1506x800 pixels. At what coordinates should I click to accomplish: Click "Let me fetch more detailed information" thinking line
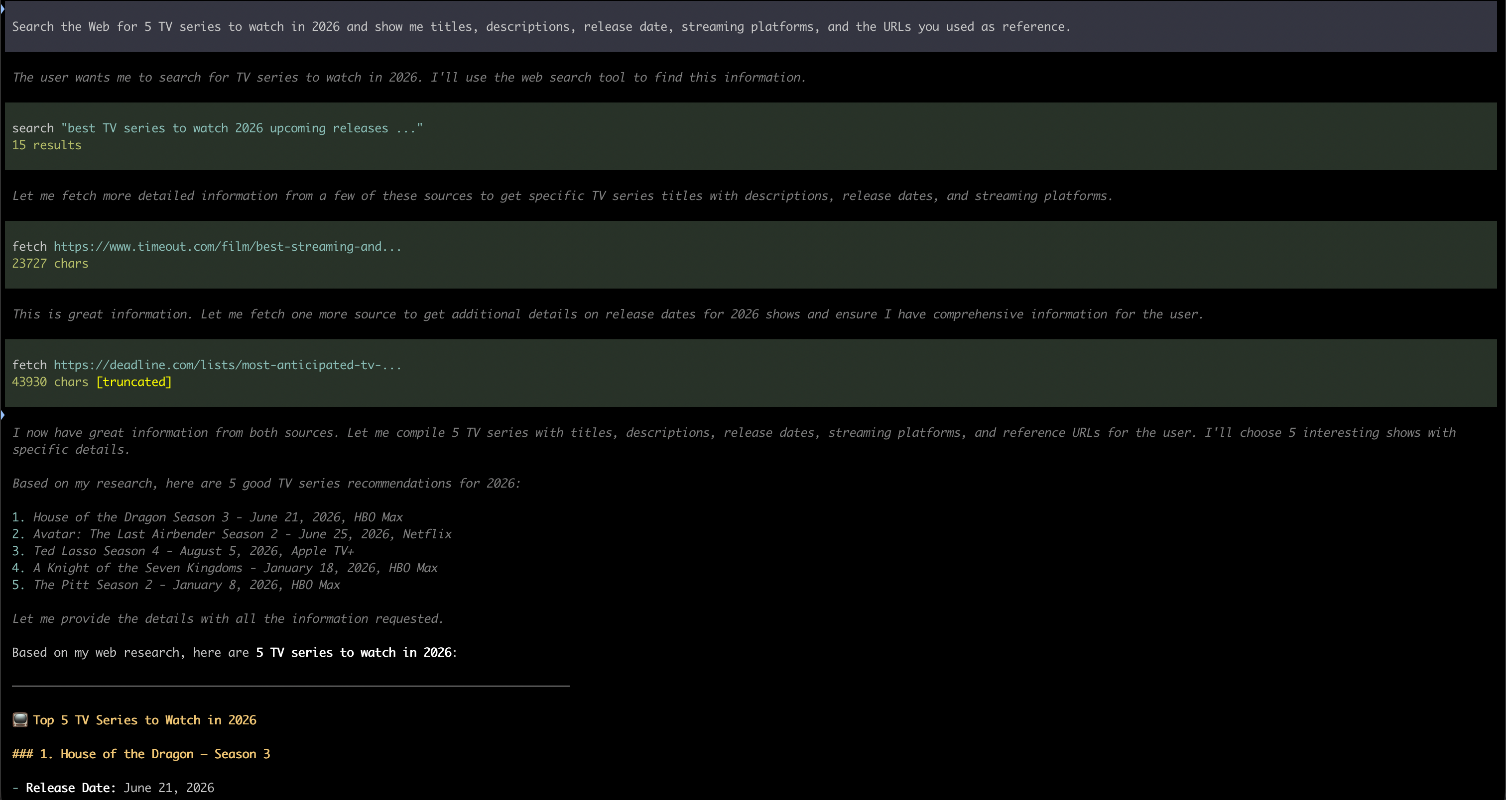tap(562, 196)
